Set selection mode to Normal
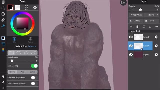Image resolution: width=160 pixels, height=90 pixels. coord(12,72)
